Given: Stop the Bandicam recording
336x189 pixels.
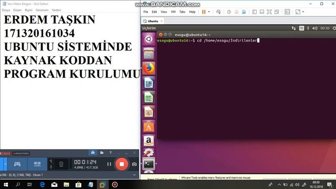Looking at the screenshot, I should point(121,164).
